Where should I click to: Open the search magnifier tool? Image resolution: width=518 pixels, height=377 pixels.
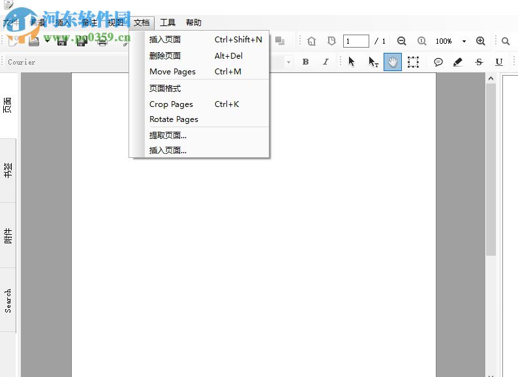click(506, 41)
